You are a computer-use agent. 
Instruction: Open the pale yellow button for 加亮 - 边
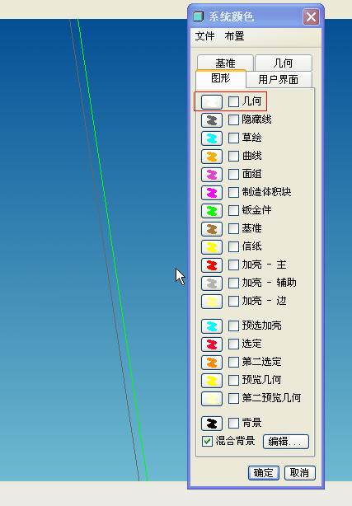[212, 302]
